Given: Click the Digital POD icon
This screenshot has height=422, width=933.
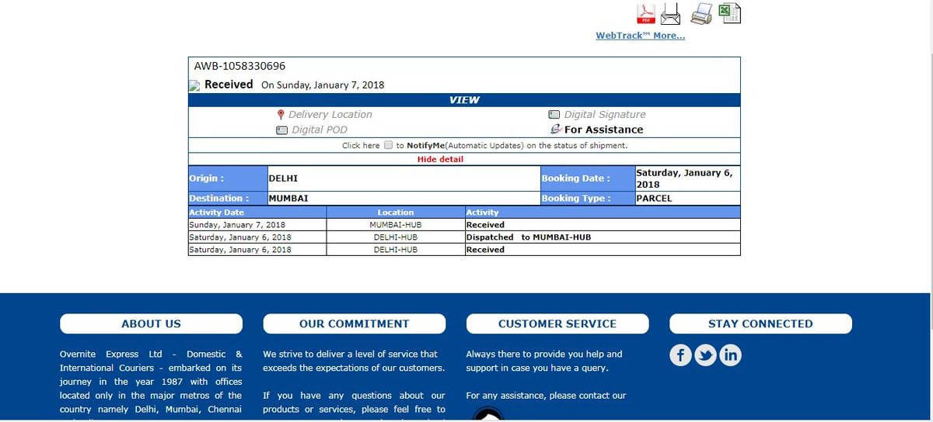Looking at the screenshot, I should pyautogui.click(x=282, y=130).
